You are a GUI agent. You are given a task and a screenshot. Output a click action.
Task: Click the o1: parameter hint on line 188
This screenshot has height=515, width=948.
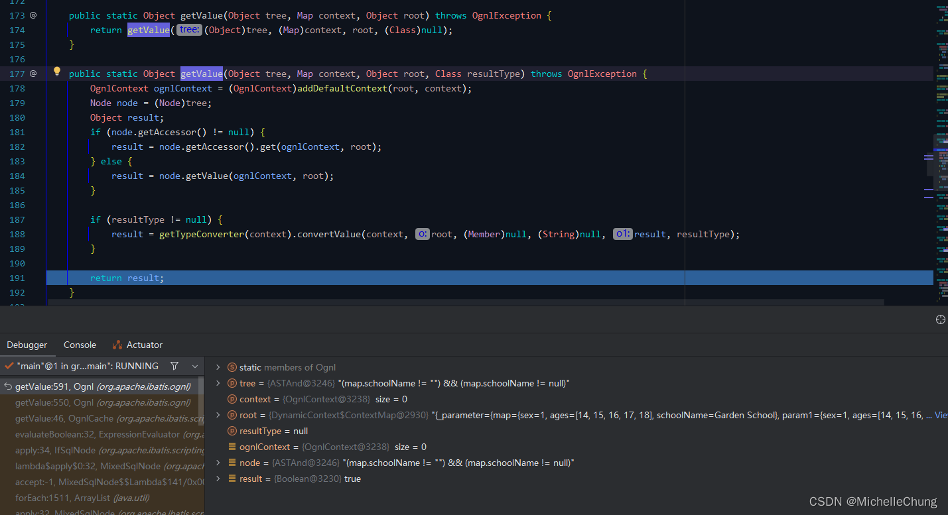coord(622,234)
